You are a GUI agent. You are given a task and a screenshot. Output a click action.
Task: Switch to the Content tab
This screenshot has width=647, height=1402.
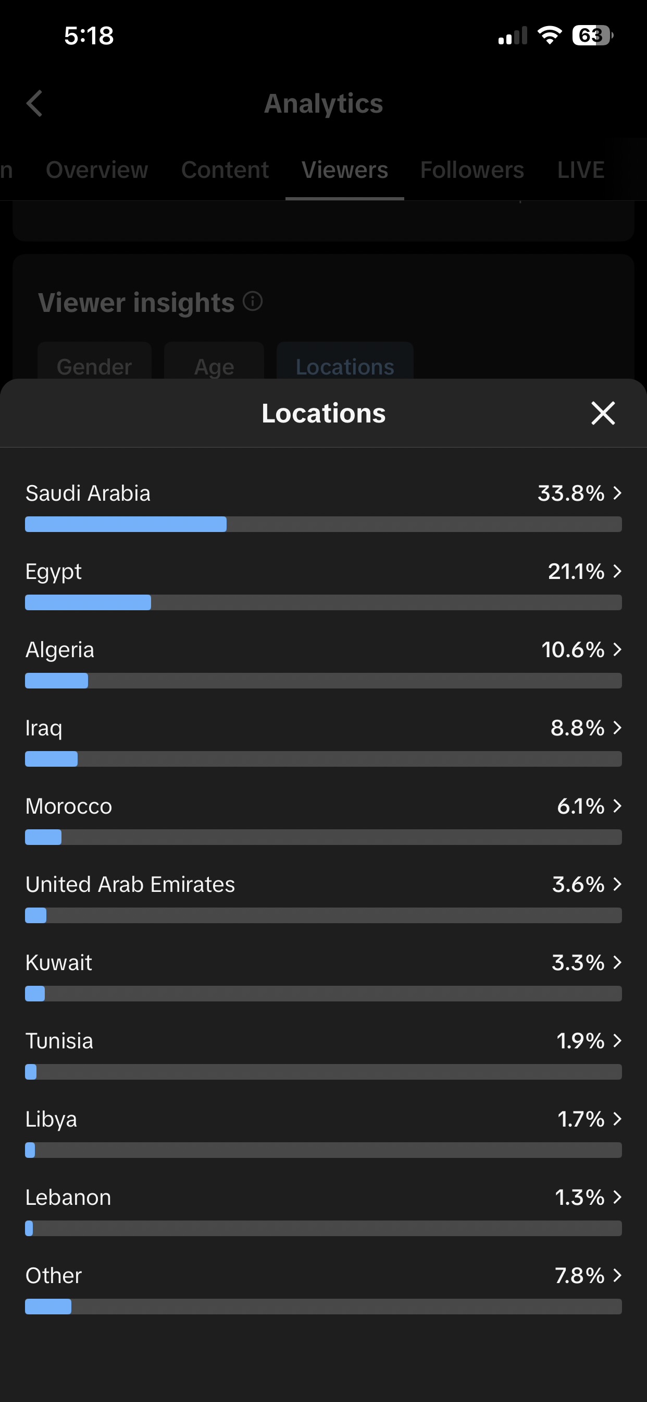tap(225, 170)
